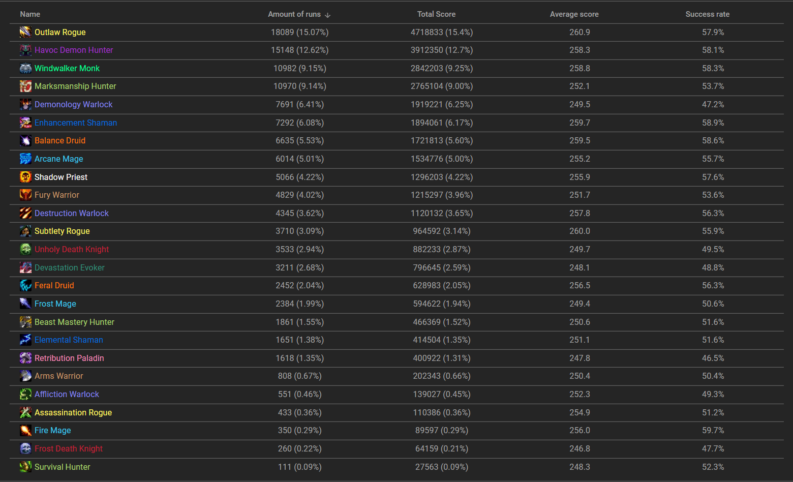Click the Fire Mage spec icon

25,430
